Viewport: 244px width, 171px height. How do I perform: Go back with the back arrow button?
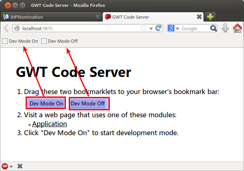(6, 28)
